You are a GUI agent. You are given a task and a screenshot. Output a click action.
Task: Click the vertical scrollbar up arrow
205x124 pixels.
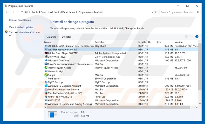[200, 42]
